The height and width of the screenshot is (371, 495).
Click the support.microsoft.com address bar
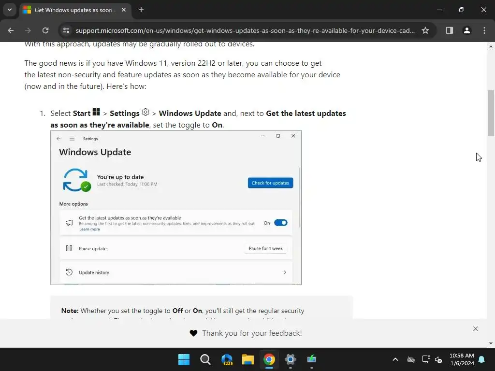[245, 30]
